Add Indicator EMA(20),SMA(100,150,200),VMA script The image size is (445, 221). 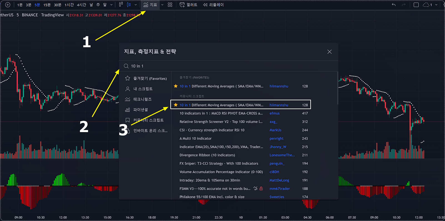click(x=221, y=147)
